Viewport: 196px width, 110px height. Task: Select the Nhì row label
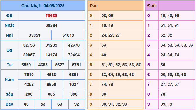tap(9, 35)
